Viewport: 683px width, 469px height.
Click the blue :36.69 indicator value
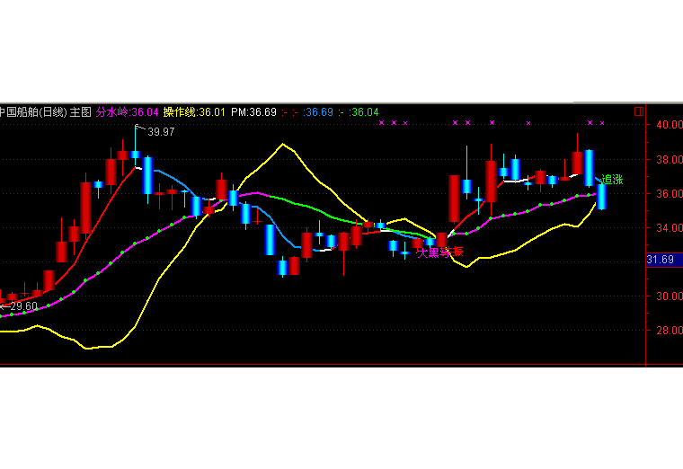pos(318,112)
